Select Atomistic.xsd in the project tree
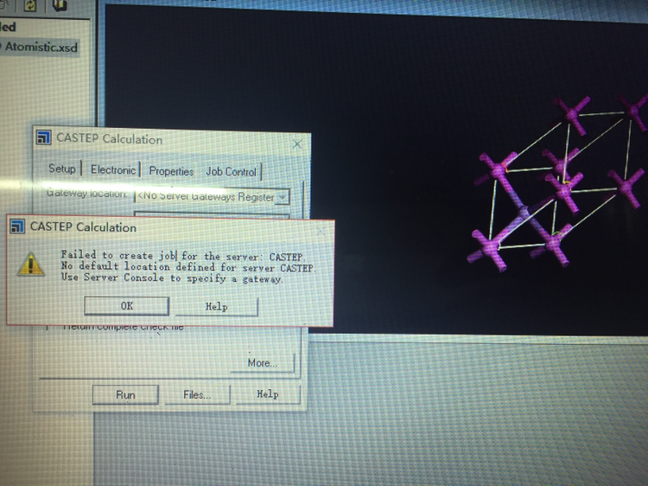648x486 pixels. pyautogui.click(x=41, y=47)
